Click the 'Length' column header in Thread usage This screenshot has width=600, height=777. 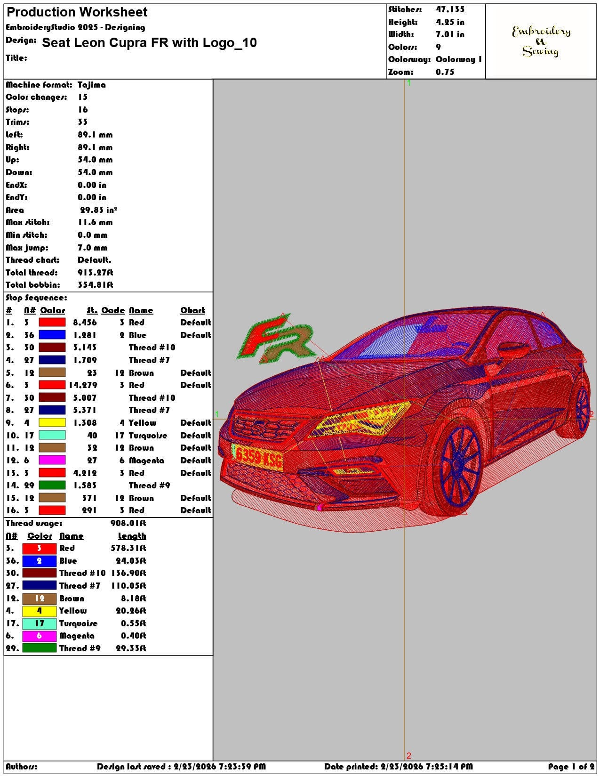132,536
